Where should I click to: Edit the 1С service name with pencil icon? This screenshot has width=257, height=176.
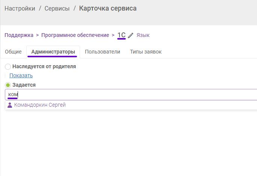click(x=130, y=35)
